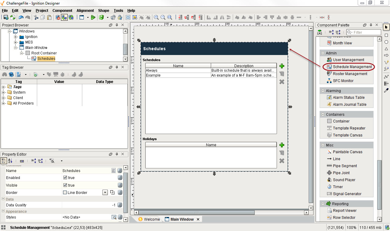This screenshot has width=390, height=231.
Task: Click the Preview Mode play button
Action: pyautogui.click(x=93, y=17)
